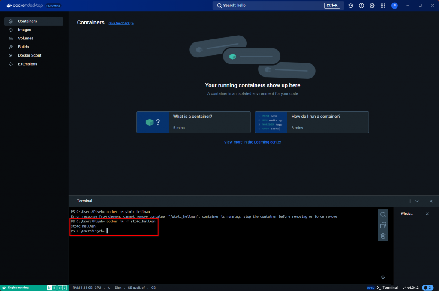Open the Builds section
Screen dimensions: 439x291
pyautogui.click(x=33, y=47)
